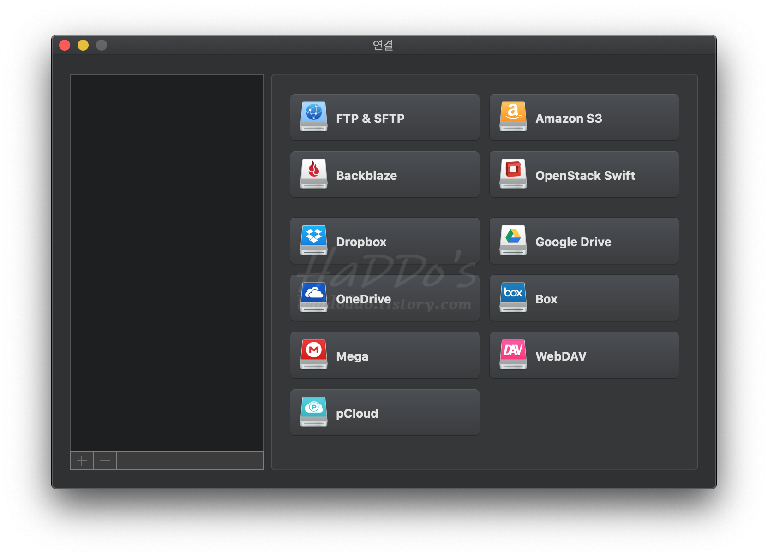Click the Box drive icon
Image resolution: width=768 pixels, height=557 pixels.
[x=513, y=297]
